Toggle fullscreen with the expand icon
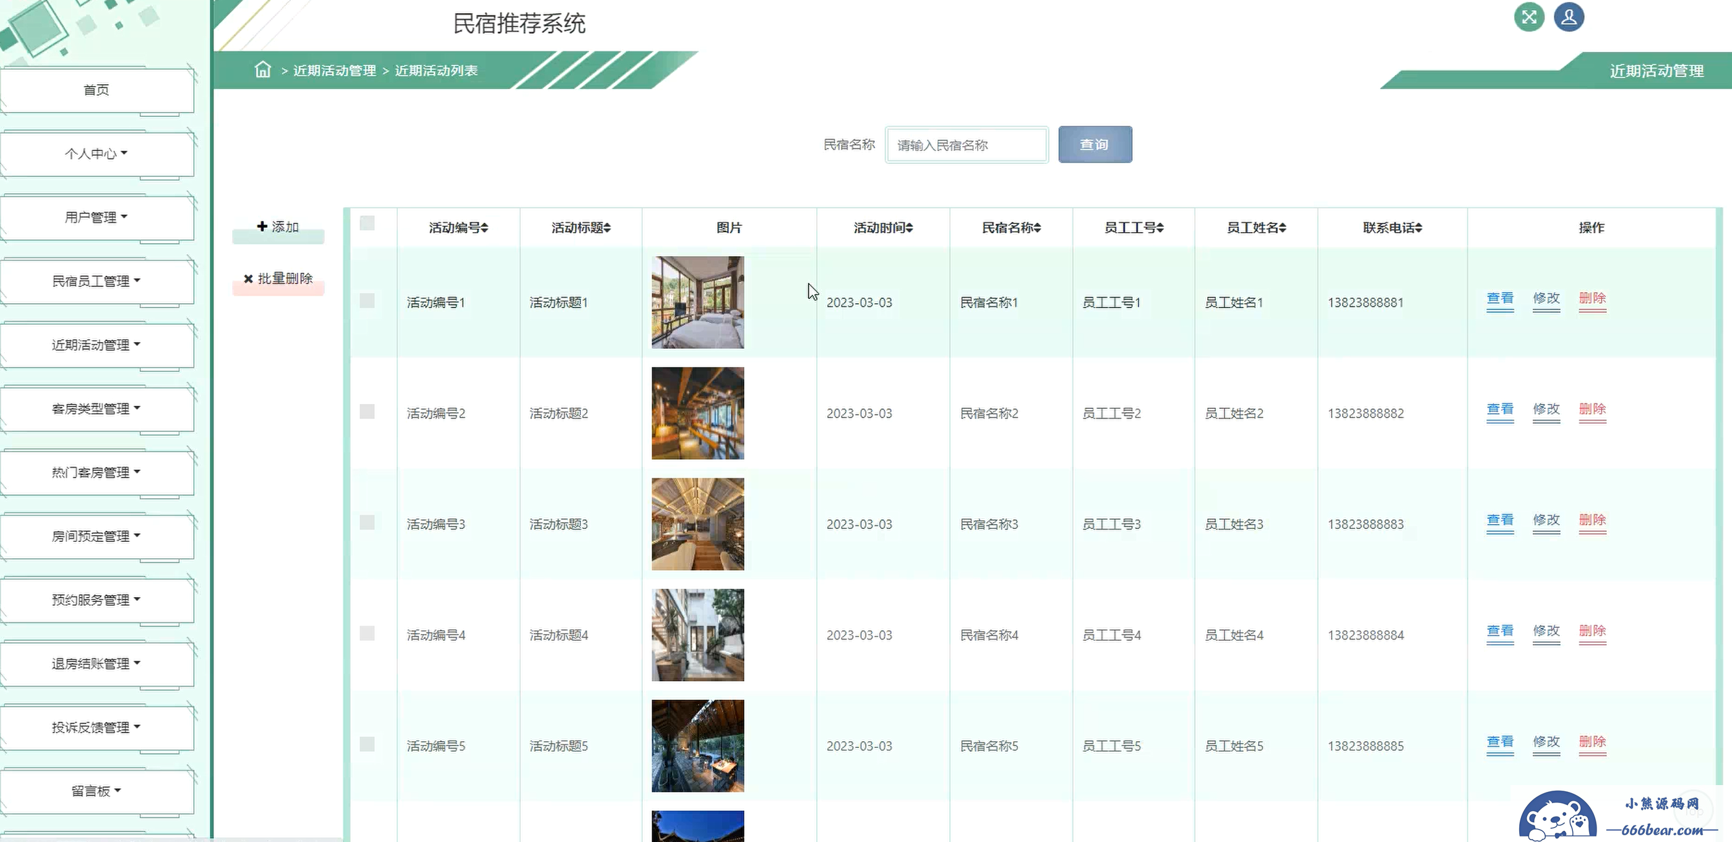Viewport: 1732px width, 842px height. [1529, 17]
